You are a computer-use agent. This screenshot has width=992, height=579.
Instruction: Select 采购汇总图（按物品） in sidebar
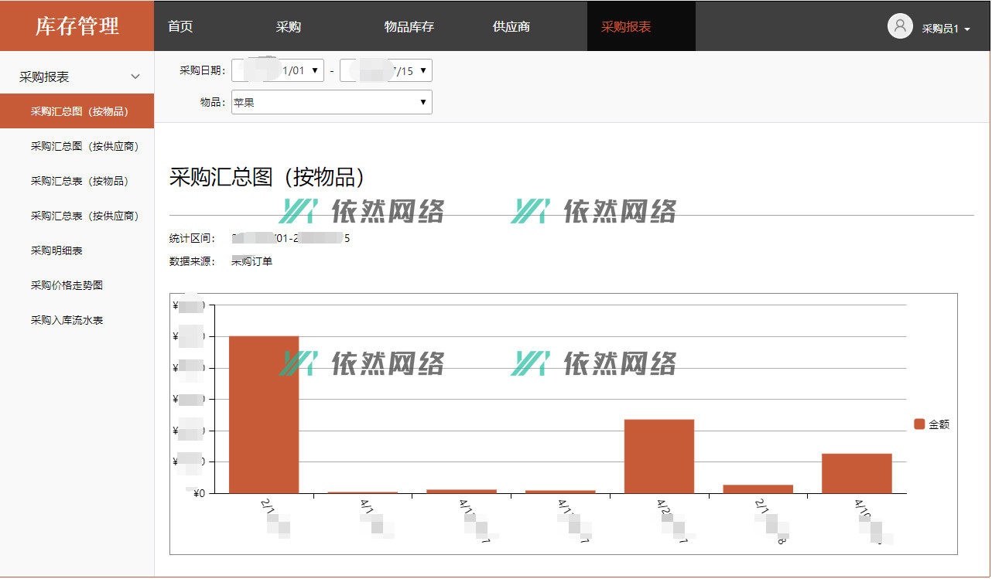point(80,111)
